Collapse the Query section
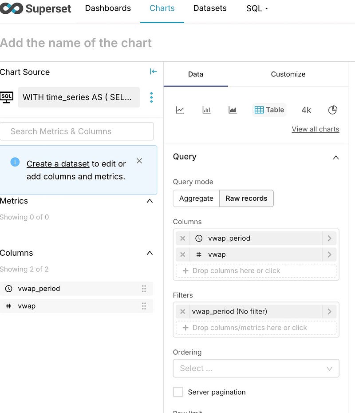The image size is (355, 413). pos(336,157)
